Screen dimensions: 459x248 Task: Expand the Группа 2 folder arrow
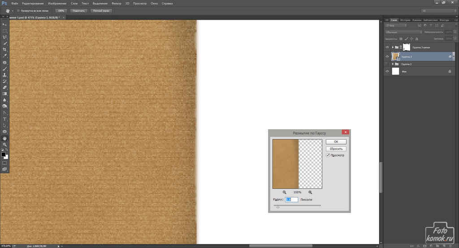(393, 64)
